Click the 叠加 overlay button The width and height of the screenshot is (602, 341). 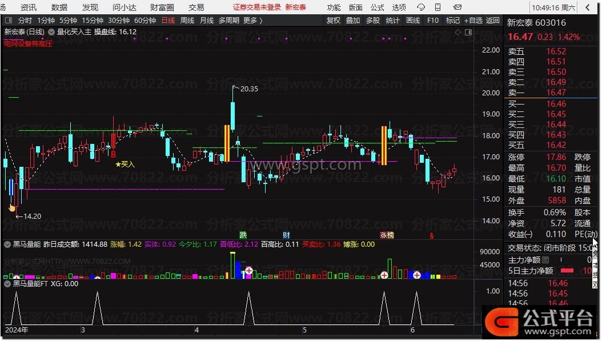tap(353, 21)
